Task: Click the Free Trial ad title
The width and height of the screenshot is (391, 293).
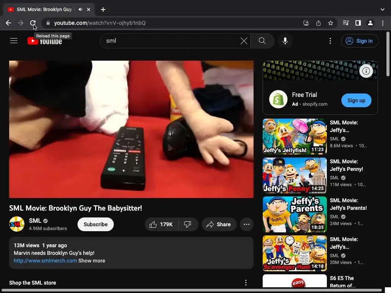Action: [x=304, y=95]
